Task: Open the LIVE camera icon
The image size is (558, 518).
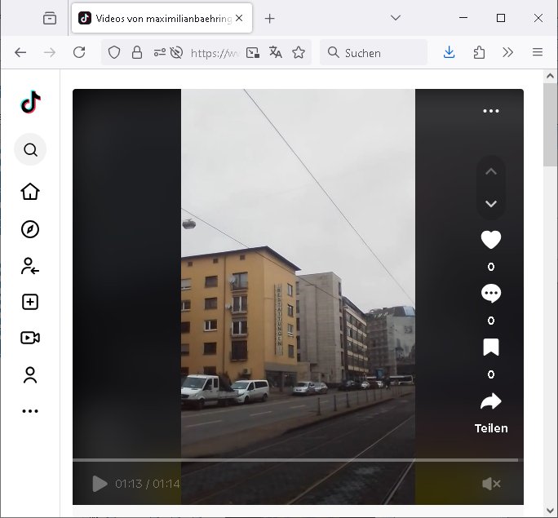Action: coord(30,338)
